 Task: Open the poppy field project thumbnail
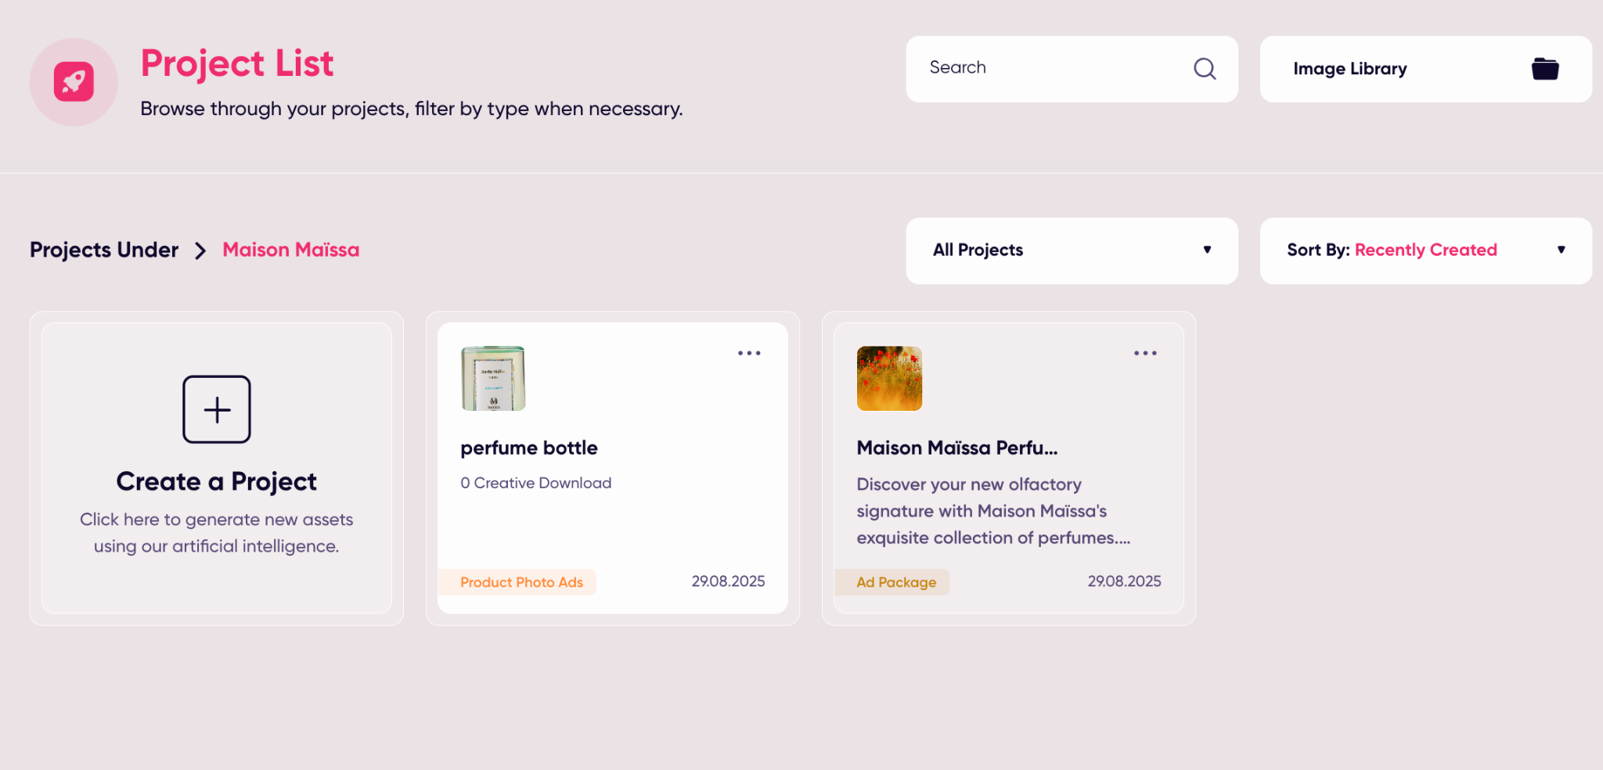tap(889, 378)
